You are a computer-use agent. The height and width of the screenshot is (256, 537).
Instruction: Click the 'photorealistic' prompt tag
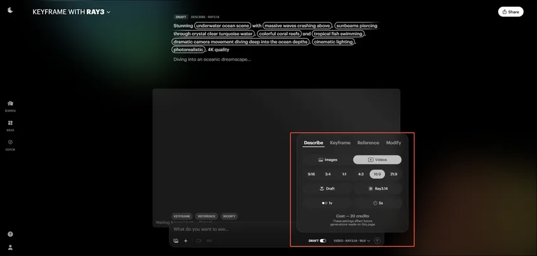pyautogui.click(x=188, y=50)
